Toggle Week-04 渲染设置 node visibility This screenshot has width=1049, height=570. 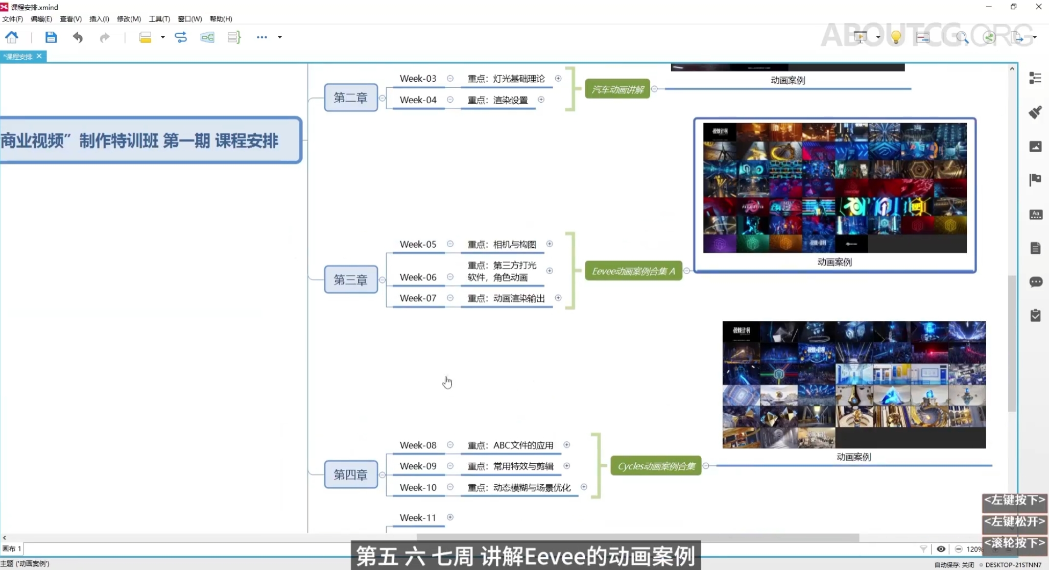[x=541, y=99]
